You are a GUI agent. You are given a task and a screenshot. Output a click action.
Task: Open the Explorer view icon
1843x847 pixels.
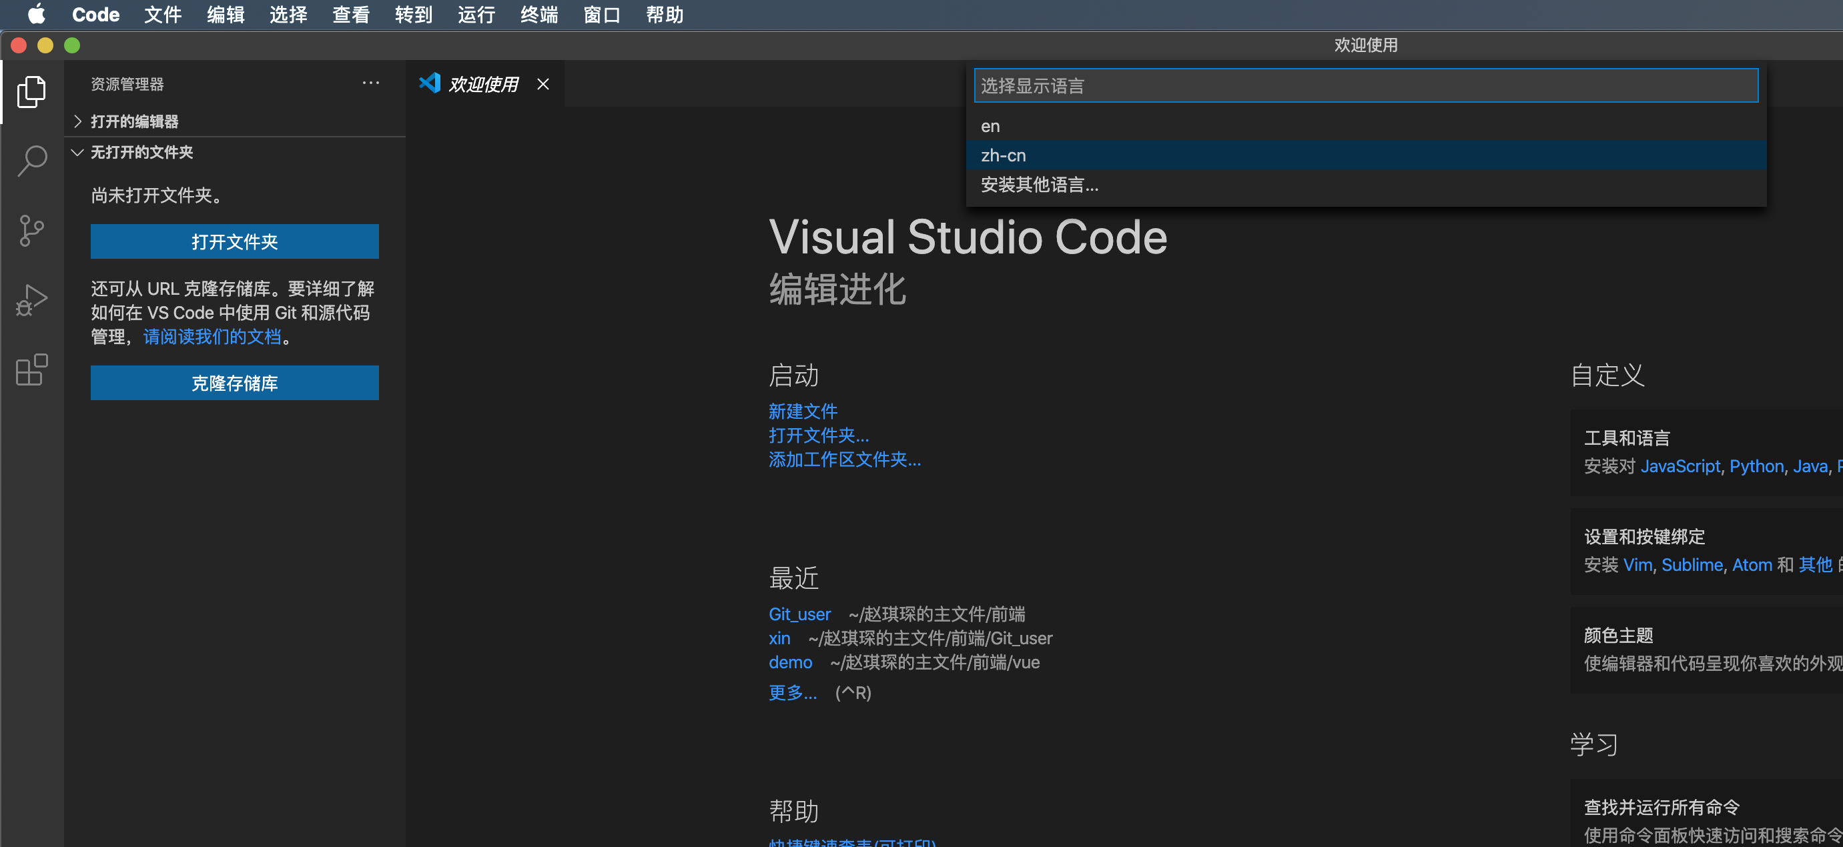coord(31,91)
